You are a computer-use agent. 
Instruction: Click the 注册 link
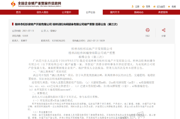[x=137, y=6]
